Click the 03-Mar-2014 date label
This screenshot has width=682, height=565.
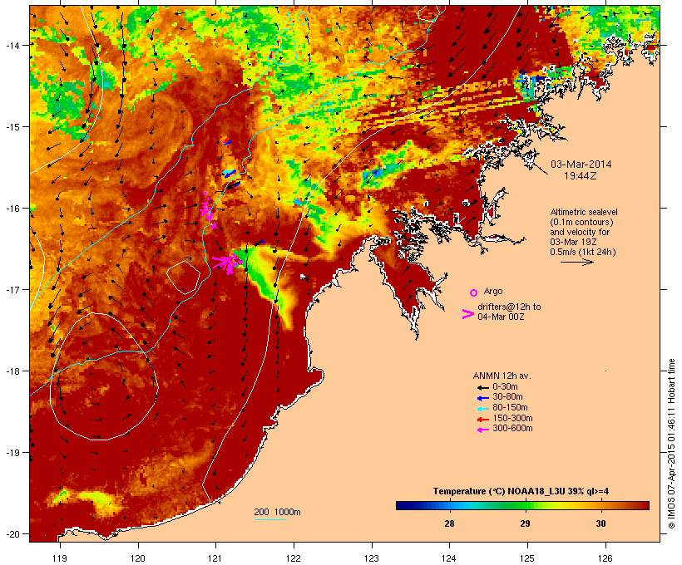point(581,165)
